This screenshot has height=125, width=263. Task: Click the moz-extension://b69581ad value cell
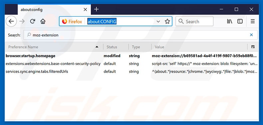pos(204,56)
